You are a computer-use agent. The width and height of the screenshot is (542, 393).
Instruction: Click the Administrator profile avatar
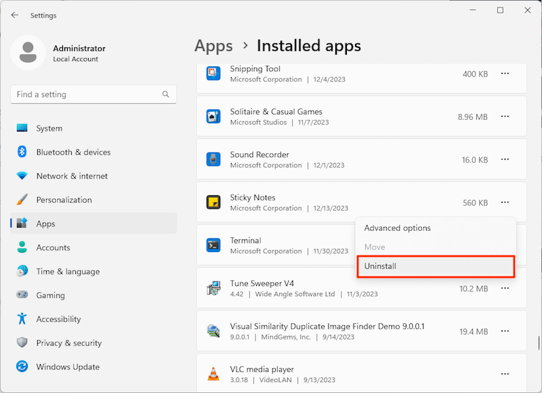pos(28,52)
